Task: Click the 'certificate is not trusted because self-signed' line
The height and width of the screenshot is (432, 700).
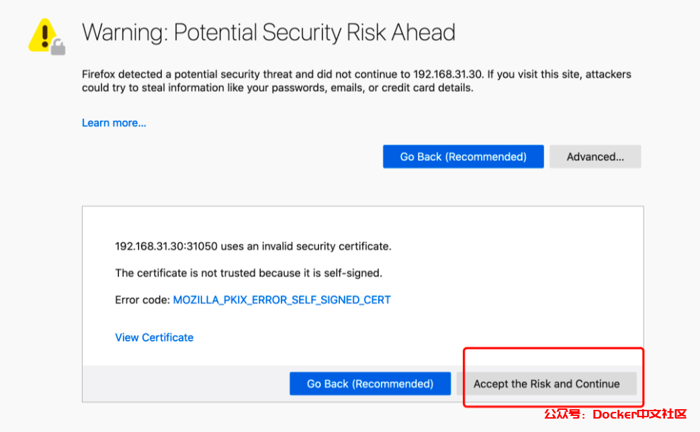Action: tap(249, 273)
